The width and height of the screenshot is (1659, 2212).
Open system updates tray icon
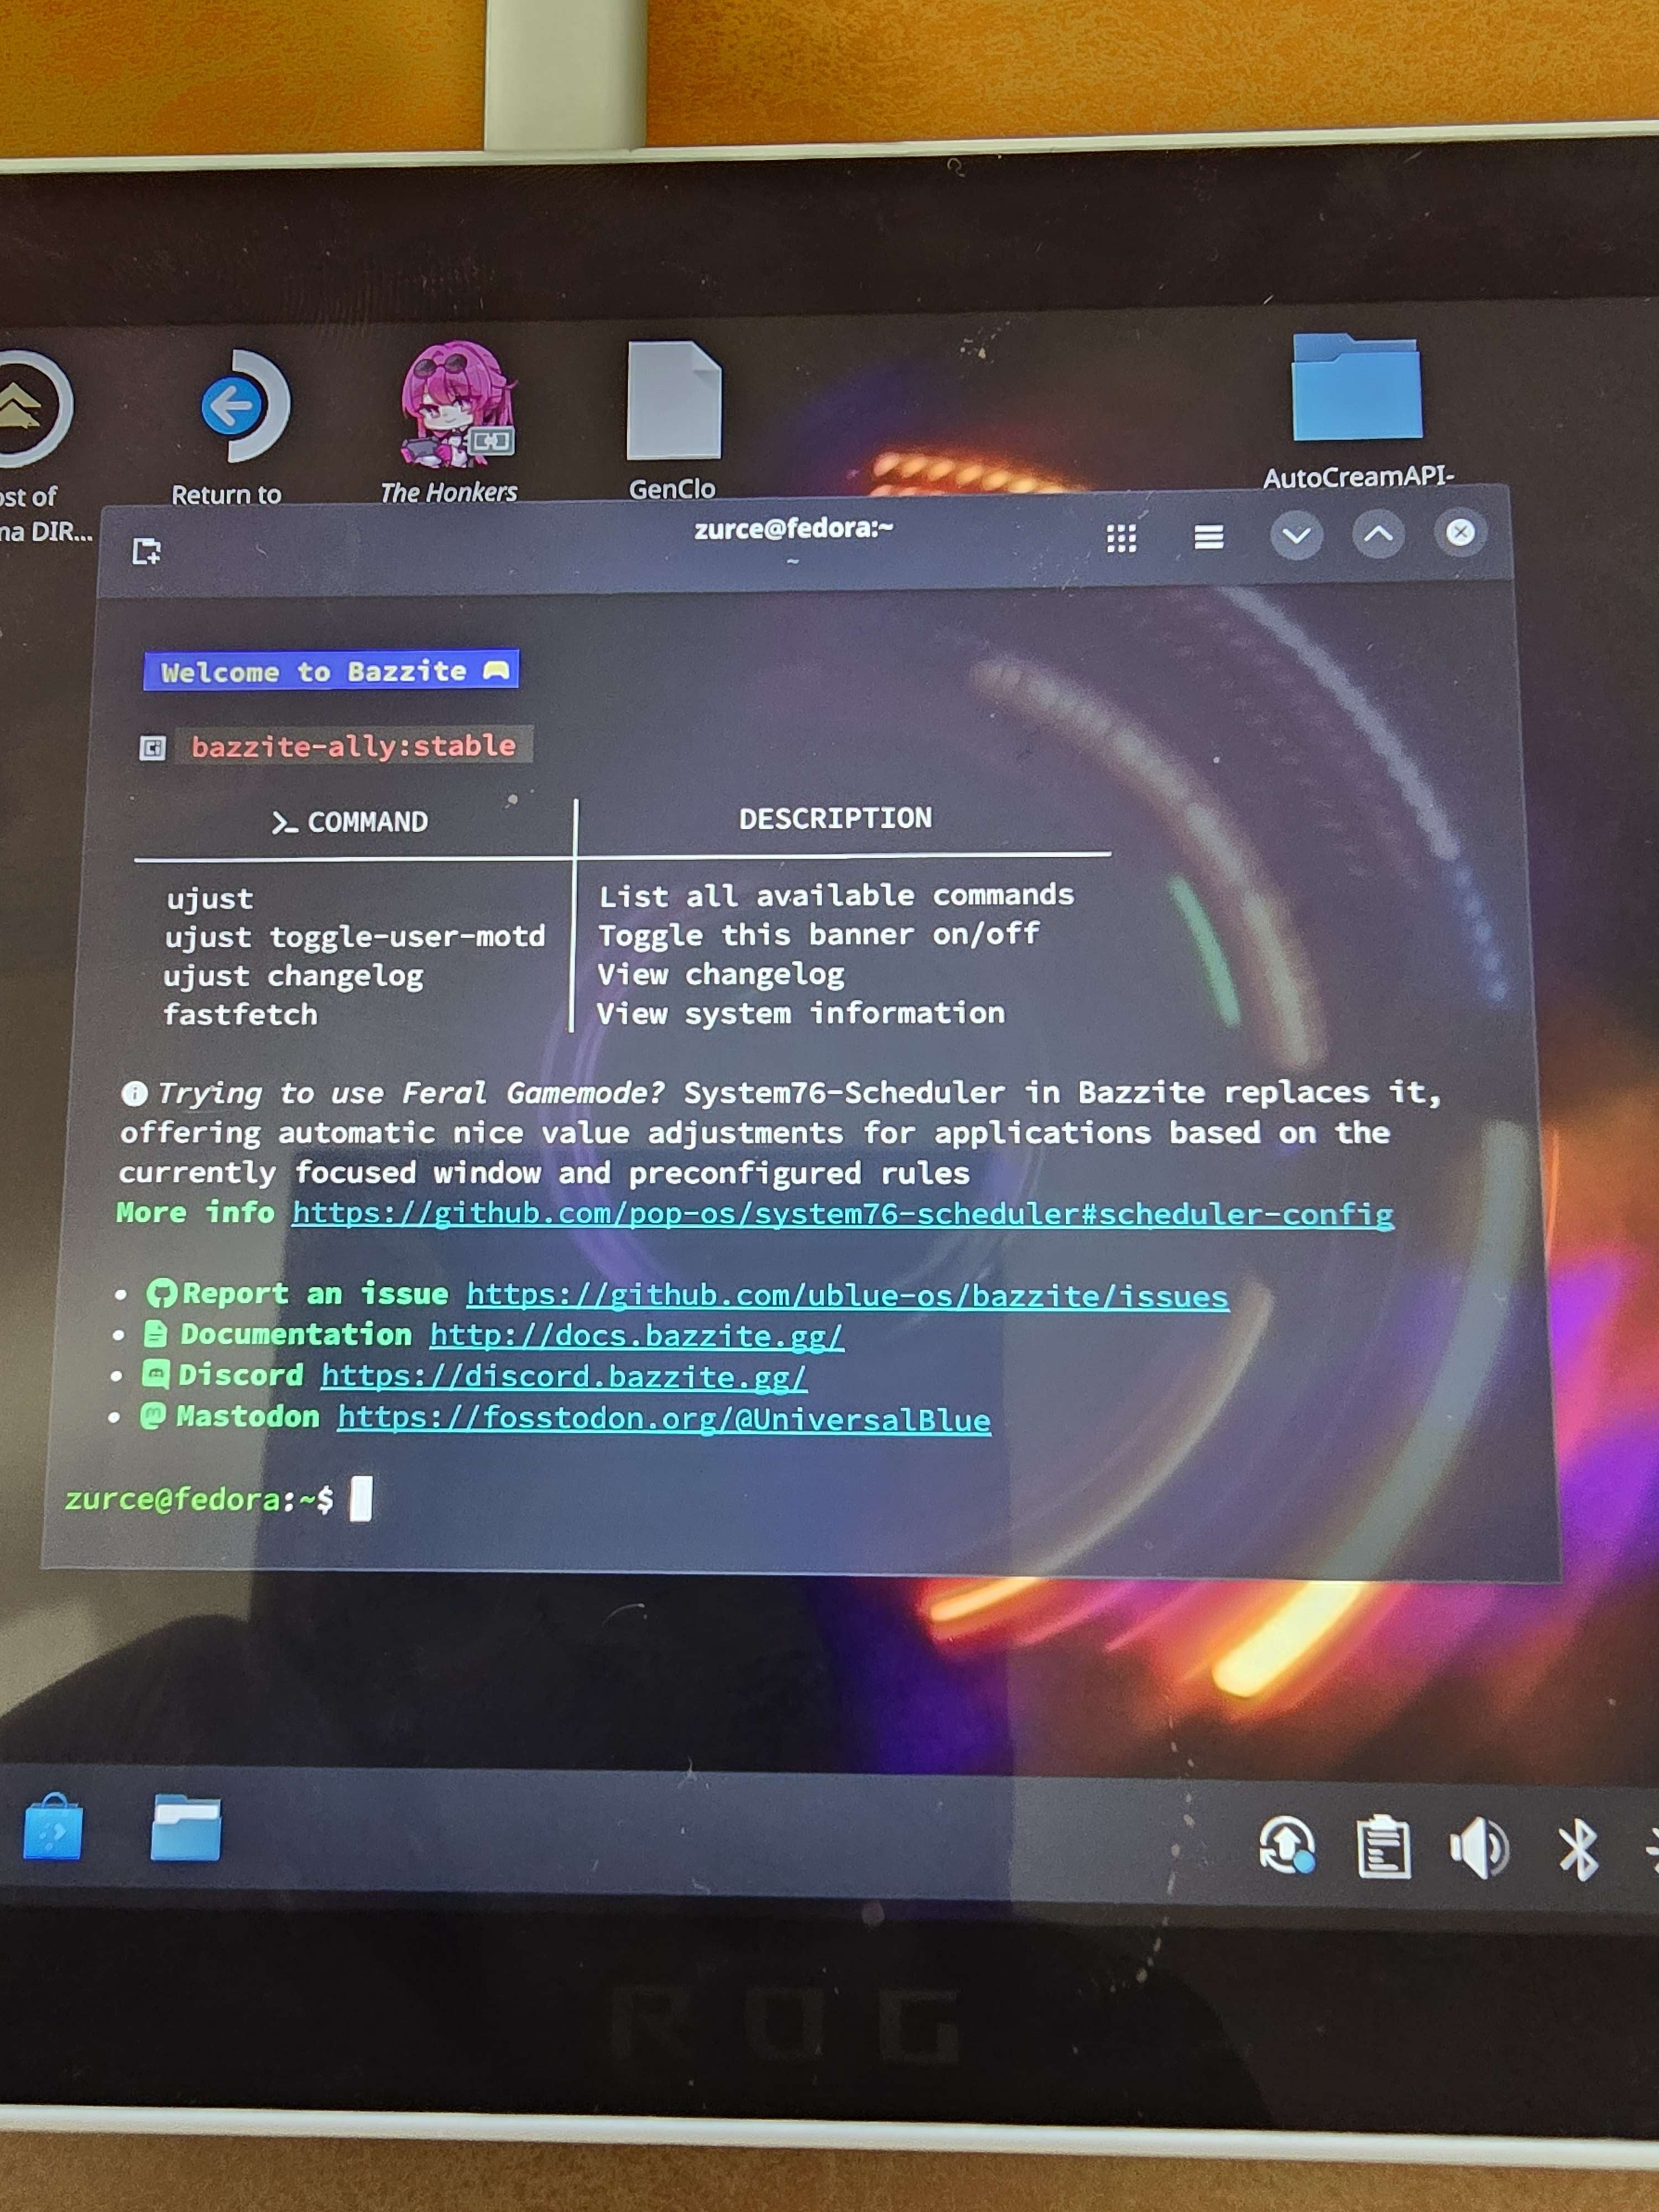click(x=1287, y=1846)
